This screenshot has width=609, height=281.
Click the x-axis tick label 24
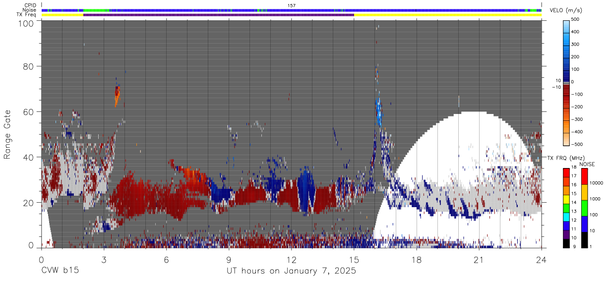tap(542, 259)
